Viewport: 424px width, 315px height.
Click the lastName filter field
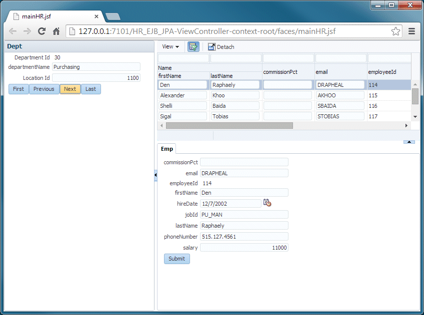pos(236,58)
